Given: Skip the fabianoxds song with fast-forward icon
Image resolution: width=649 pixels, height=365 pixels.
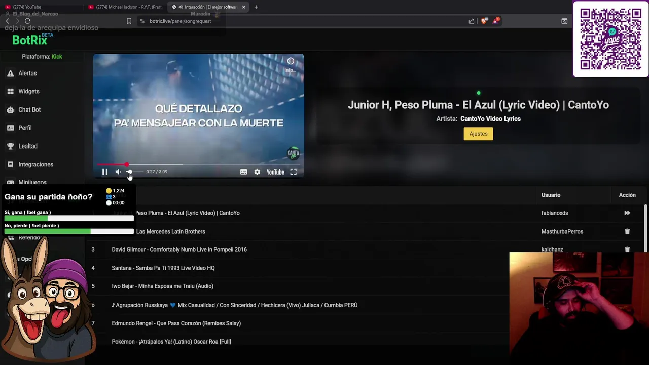Looking at the screenshot, I should point(627,213).
